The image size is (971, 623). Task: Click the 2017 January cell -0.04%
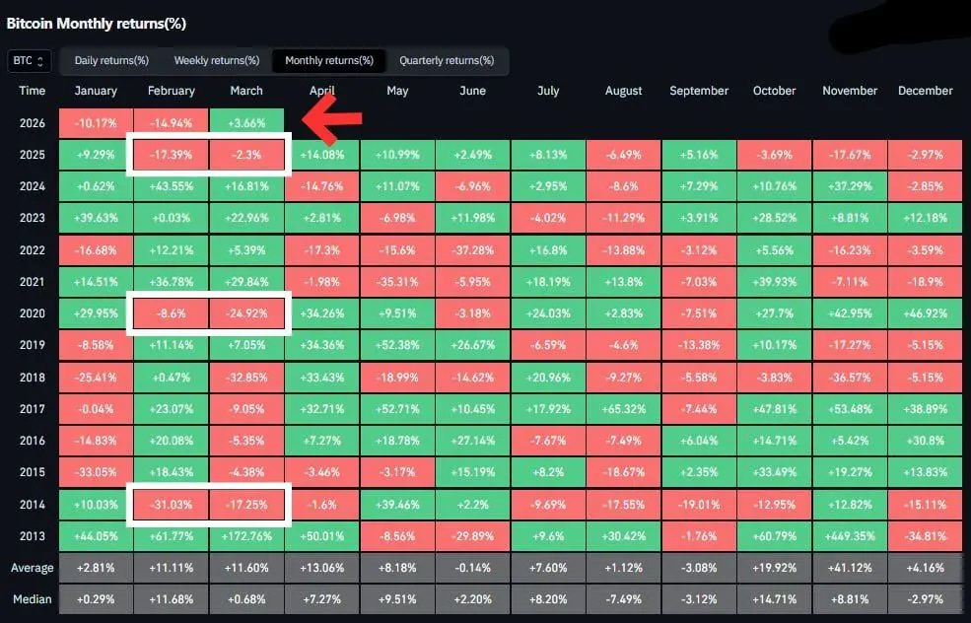(96, 409)
